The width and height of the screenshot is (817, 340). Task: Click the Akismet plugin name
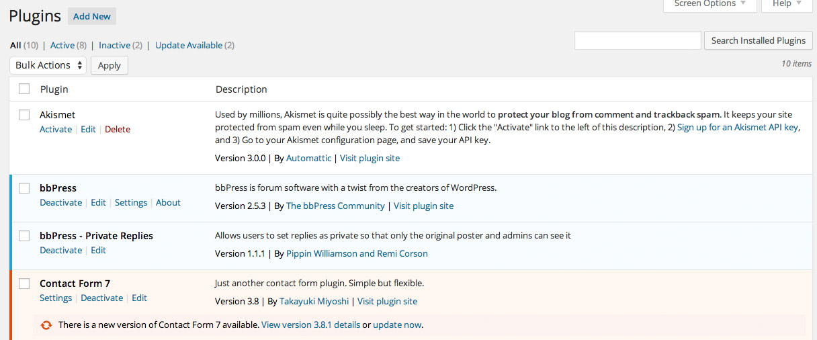tap(57, 115)
